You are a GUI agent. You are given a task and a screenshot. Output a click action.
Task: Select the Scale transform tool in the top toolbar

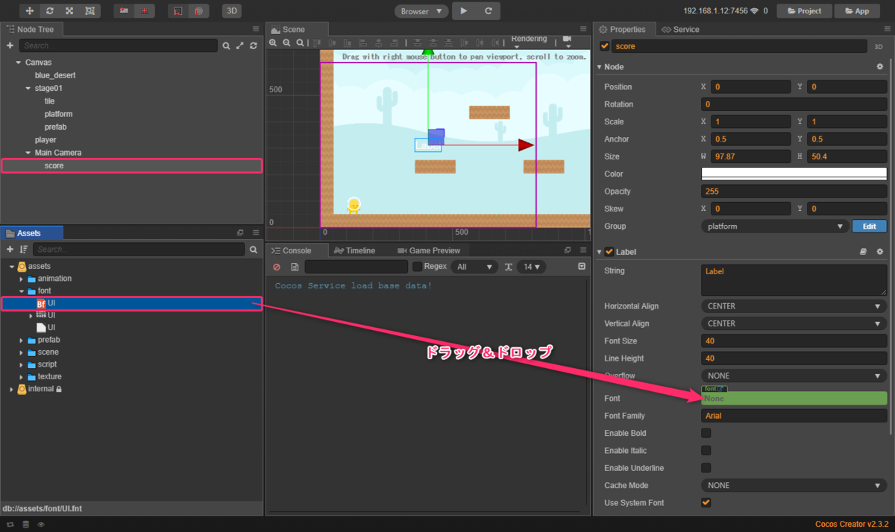point(69,11)
